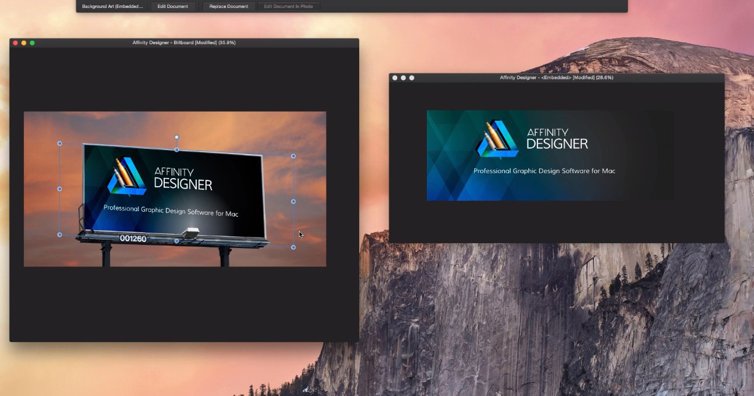Image resolution: width=754 pixels, height=396 pixels.
Task: Click the Replace Document button
Action: (x=229, y=6)
